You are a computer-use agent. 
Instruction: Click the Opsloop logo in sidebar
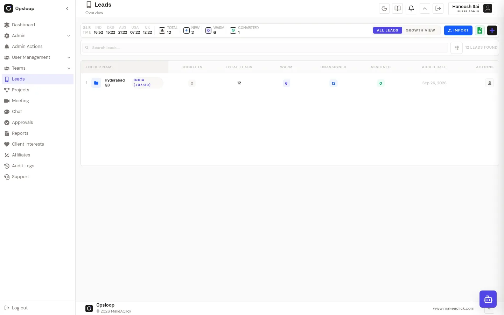(x=8, y=8)
